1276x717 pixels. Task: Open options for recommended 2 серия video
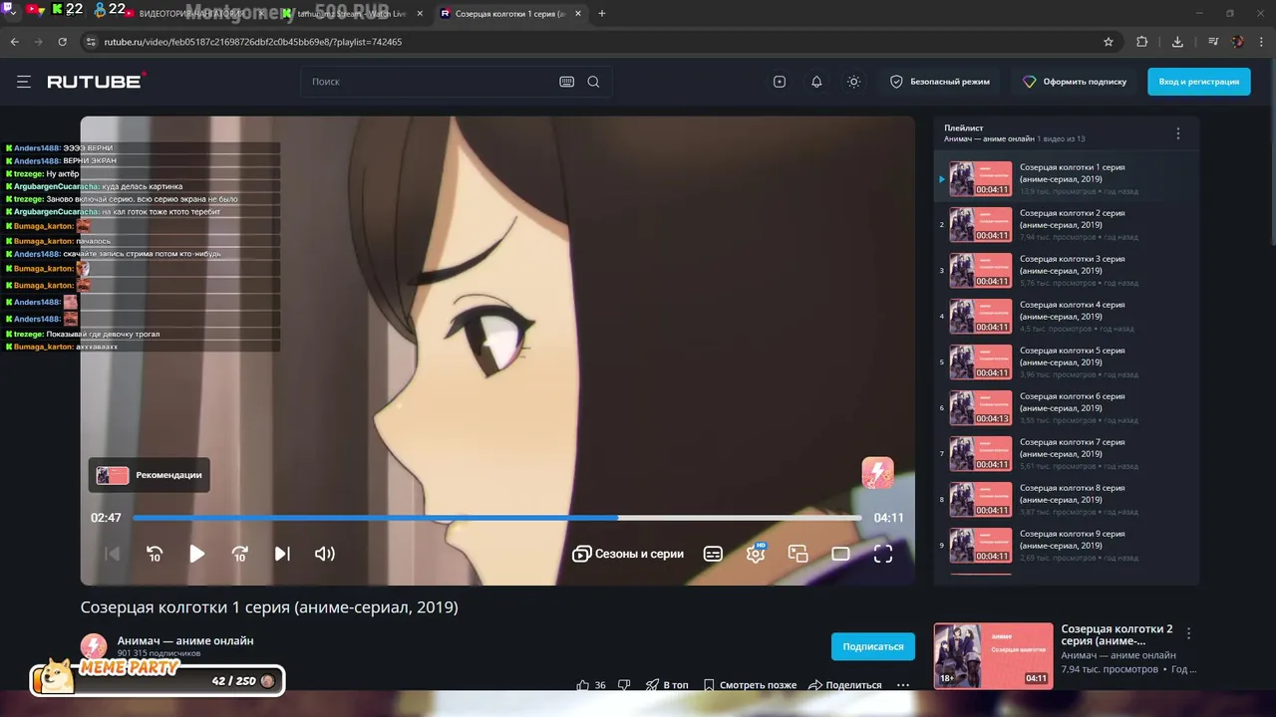pyautogui.click(x=1188, y=633)
